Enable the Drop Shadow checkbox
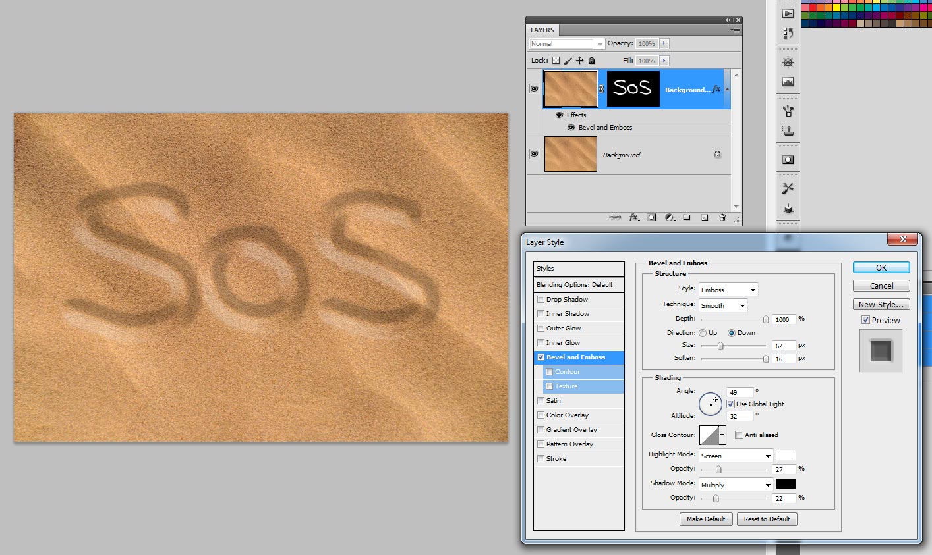 pos(541,300)
